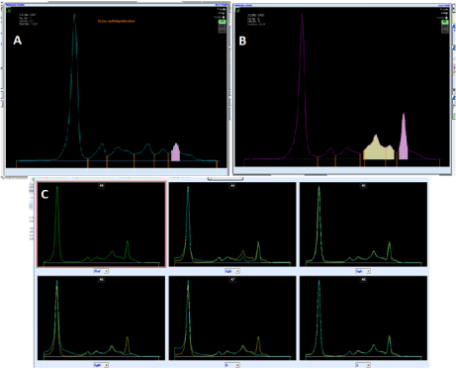Image resolution: width=456 pixels, height=369 pixels.
Task: Open the IgA dropdown under curve 45
Action: 363,271
